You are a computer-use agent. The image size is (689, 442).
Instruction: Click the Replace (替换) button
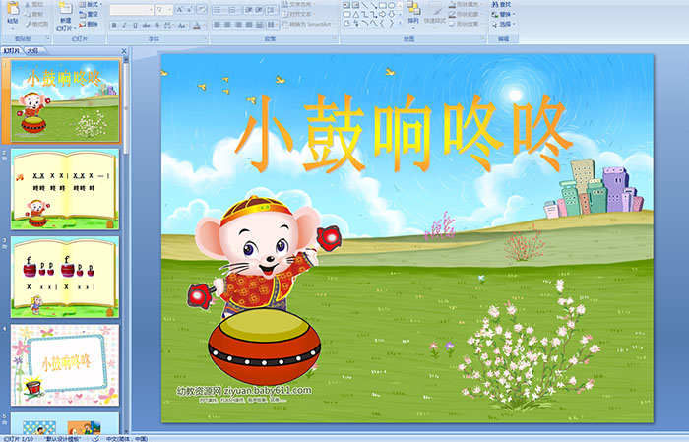504,14
